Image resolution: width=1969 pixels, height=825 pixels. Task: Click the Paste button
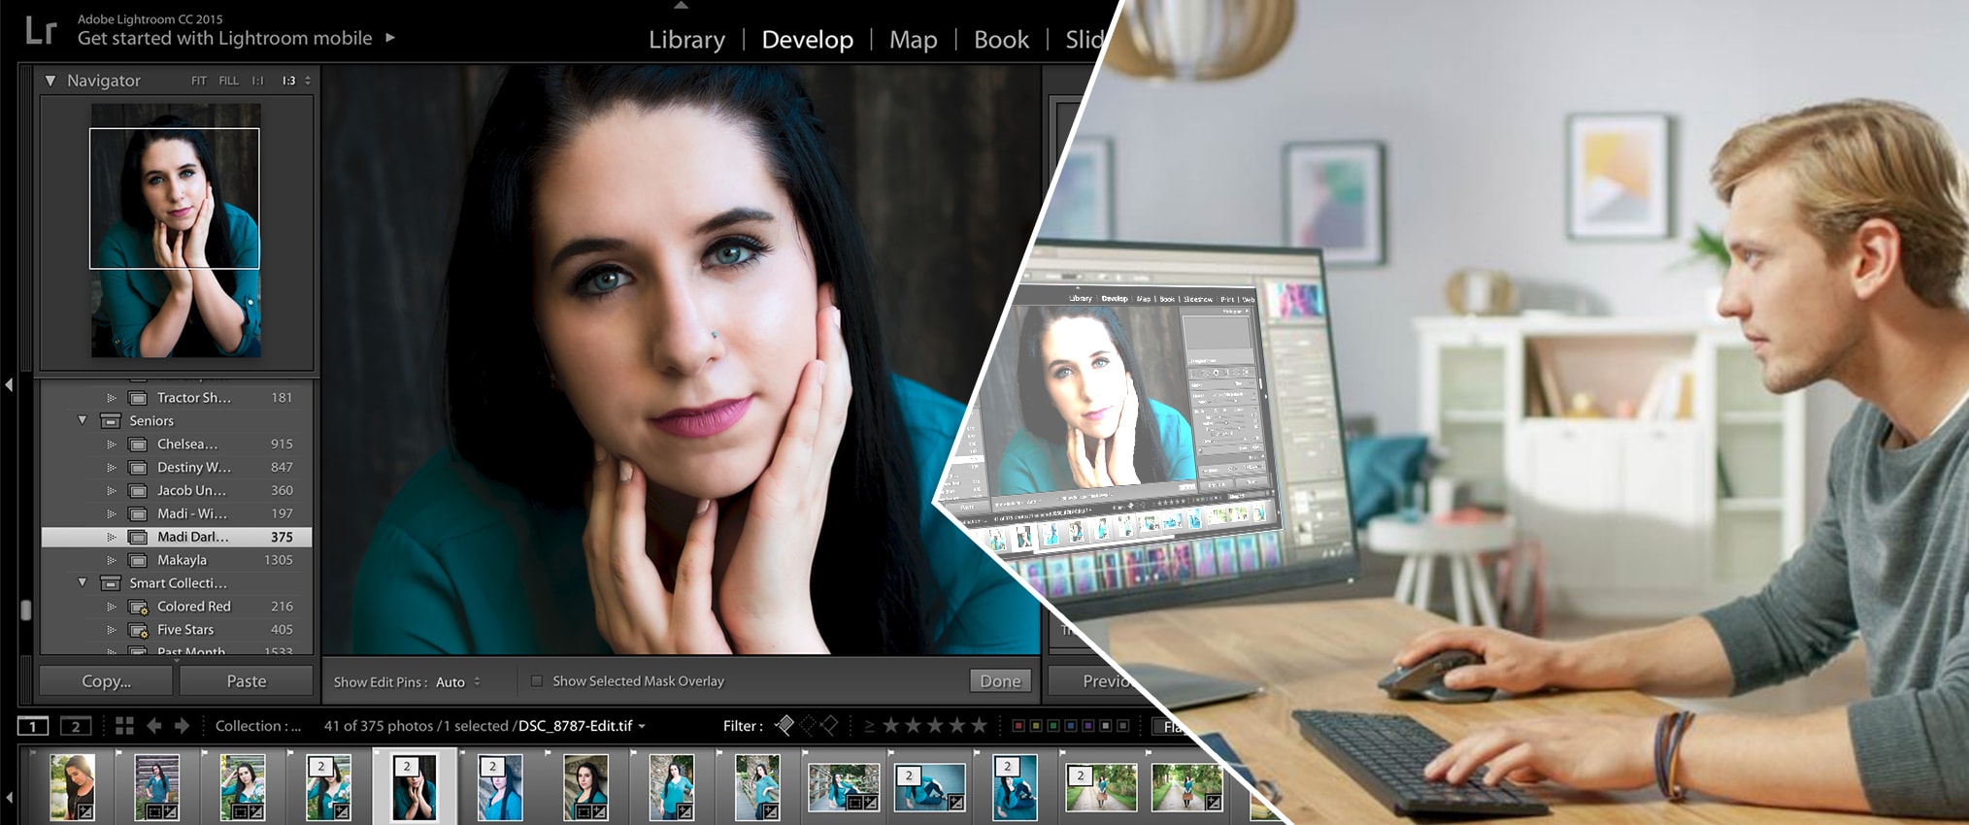pyautogui.click(x=247, y=681)
